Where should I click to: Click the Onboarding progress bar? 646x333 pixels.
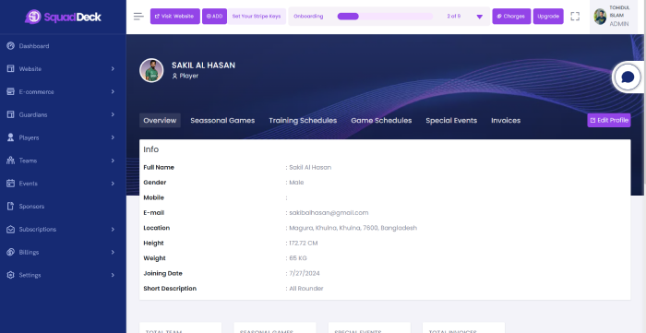(x=385, y=17)
